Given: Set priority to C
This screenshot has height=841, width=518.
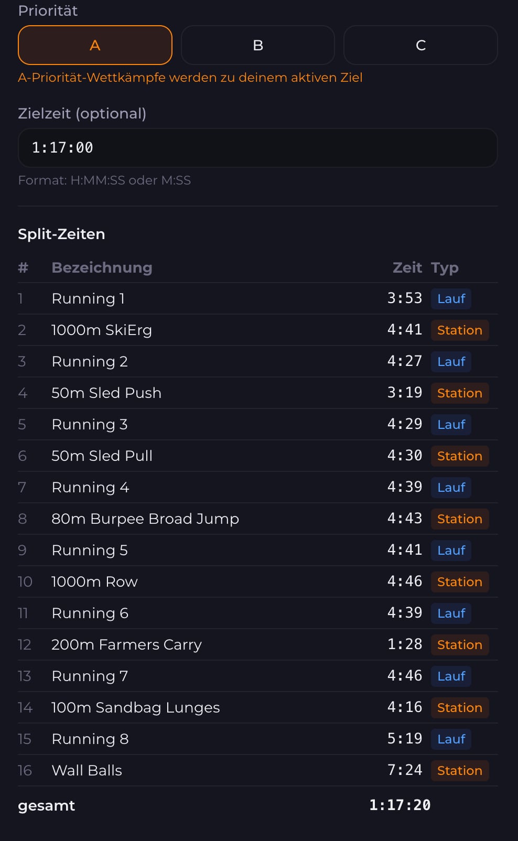Looking at the screenshot, I should (x=420, y=45).
